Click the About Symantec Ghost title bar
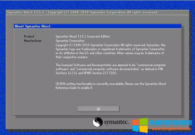Screen dimensions: 195x135 coord(97,26)
